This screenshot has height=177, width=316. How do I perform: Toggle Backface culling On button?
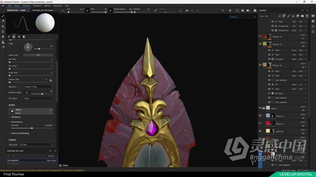[27, 93]
